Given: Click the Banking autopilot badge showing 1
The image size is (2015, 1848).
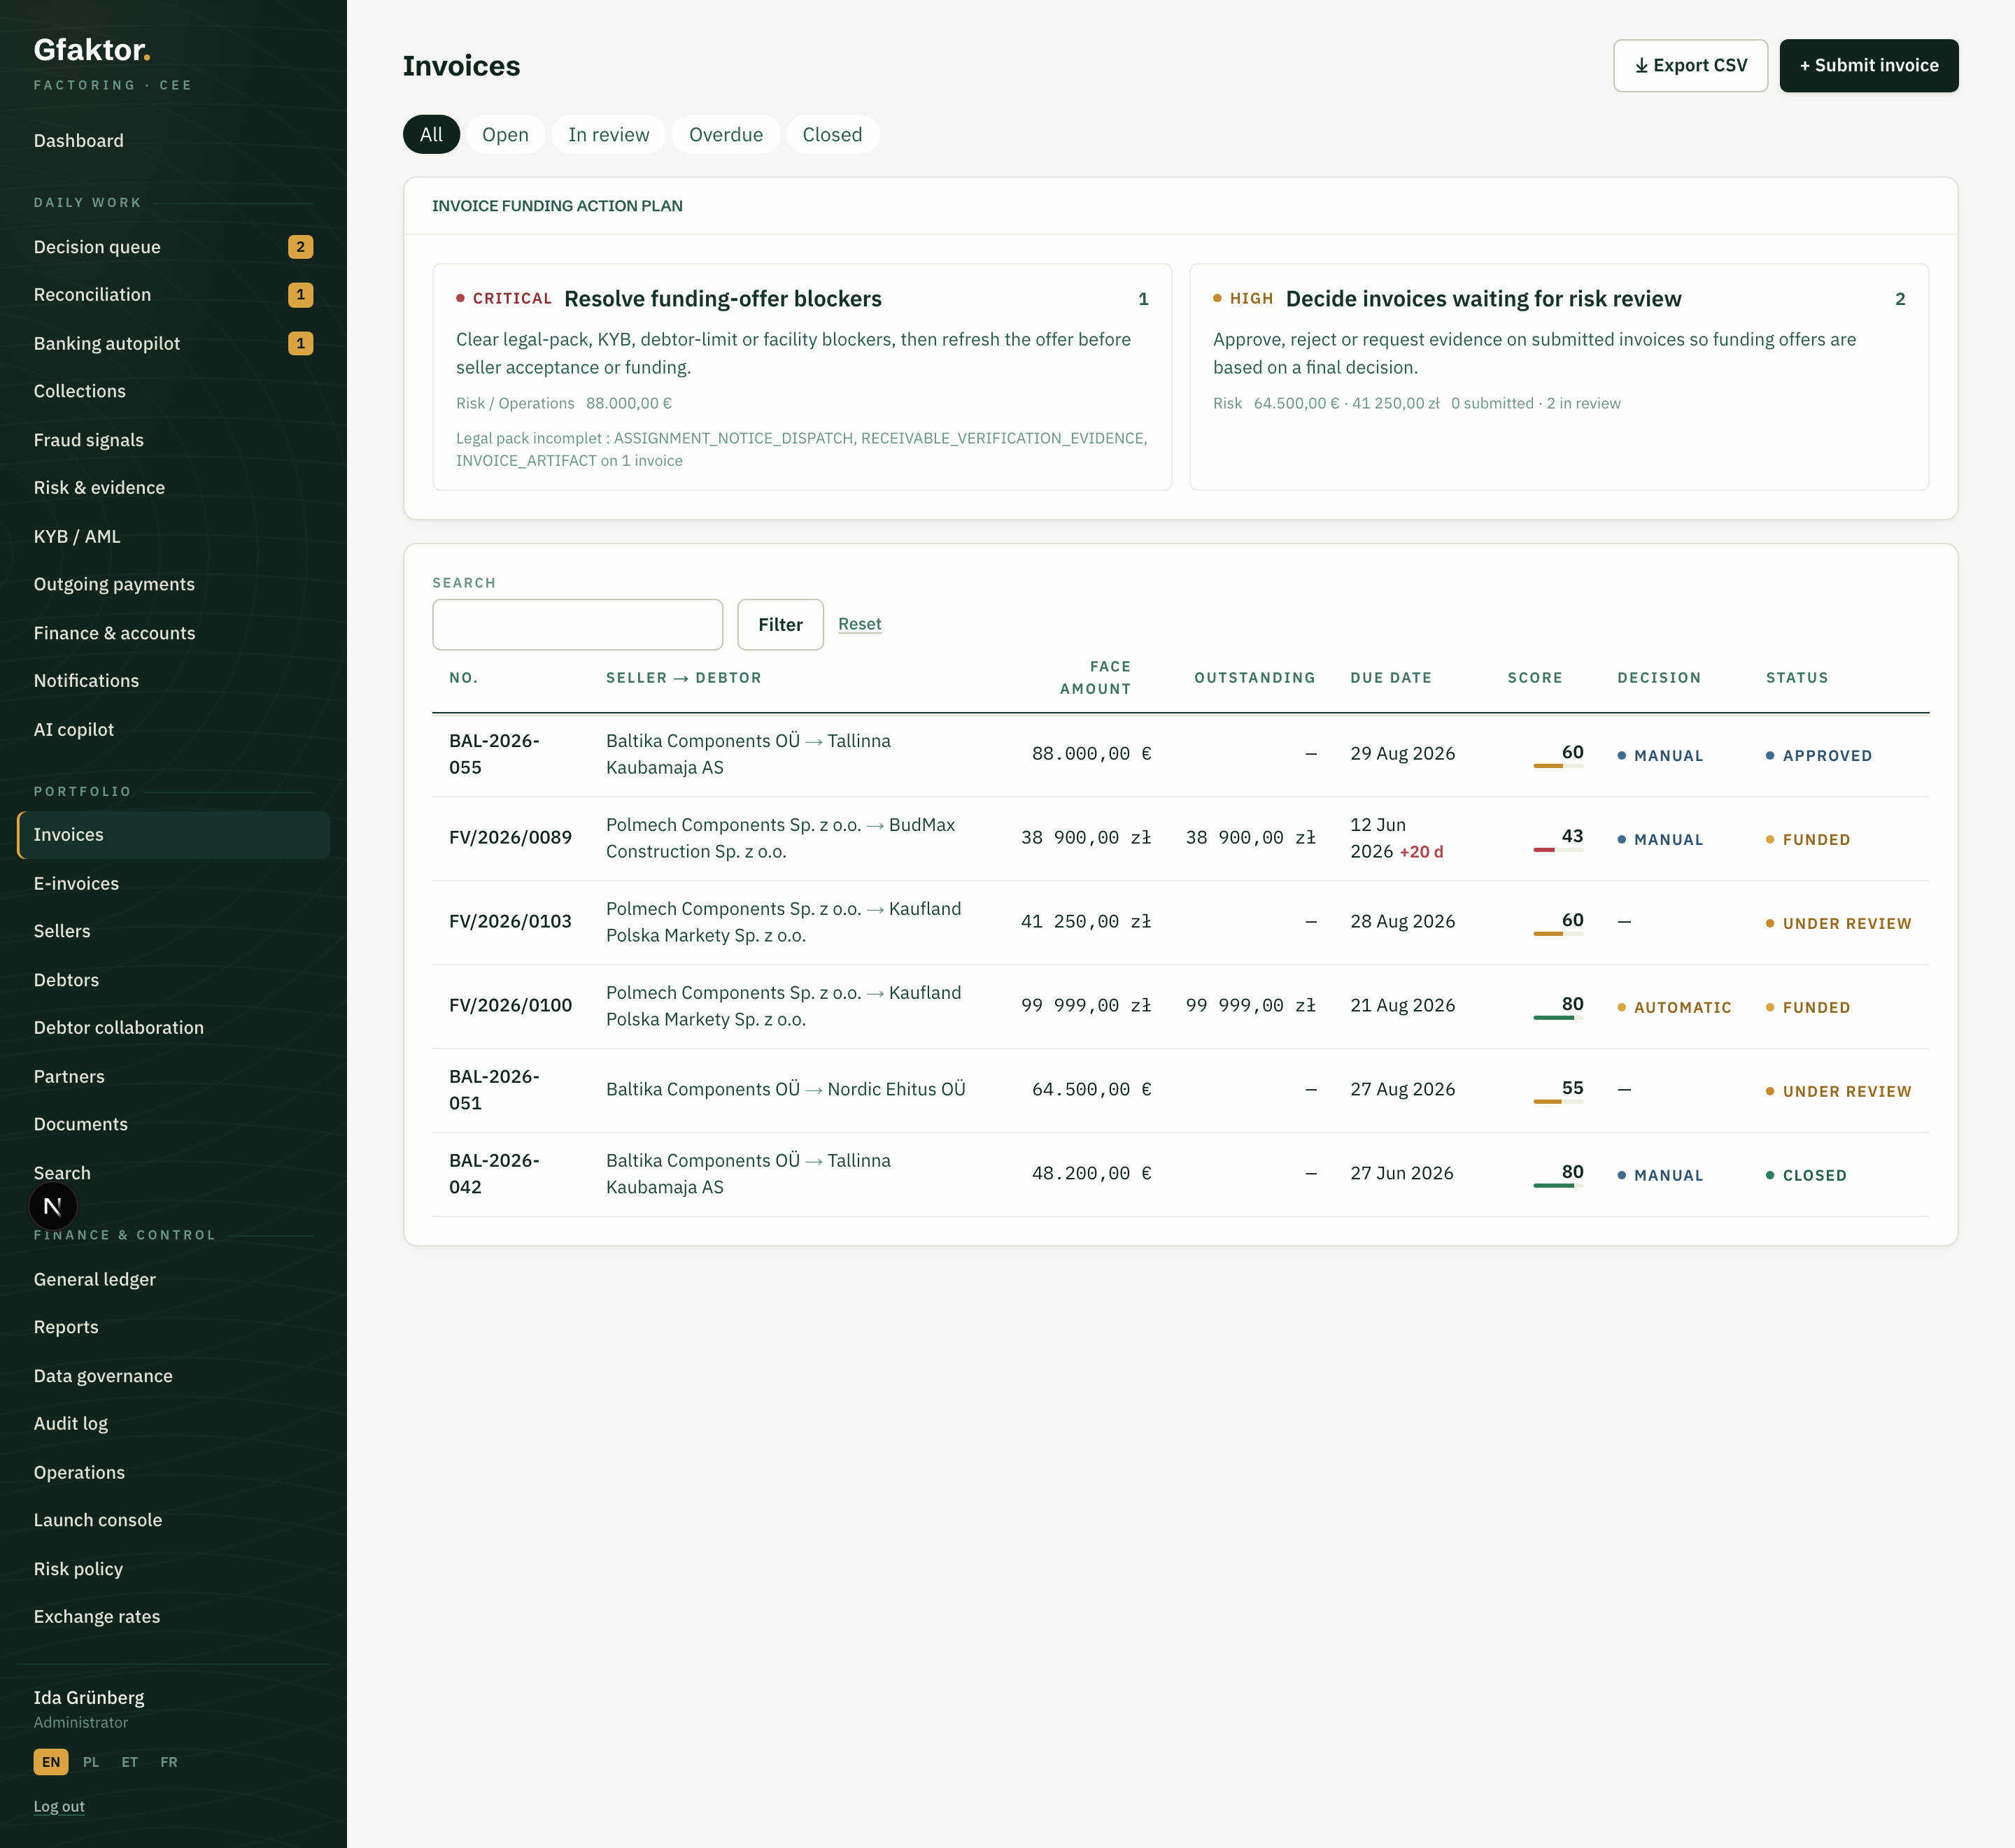Looking at the screenshot, I should point(300,343).
